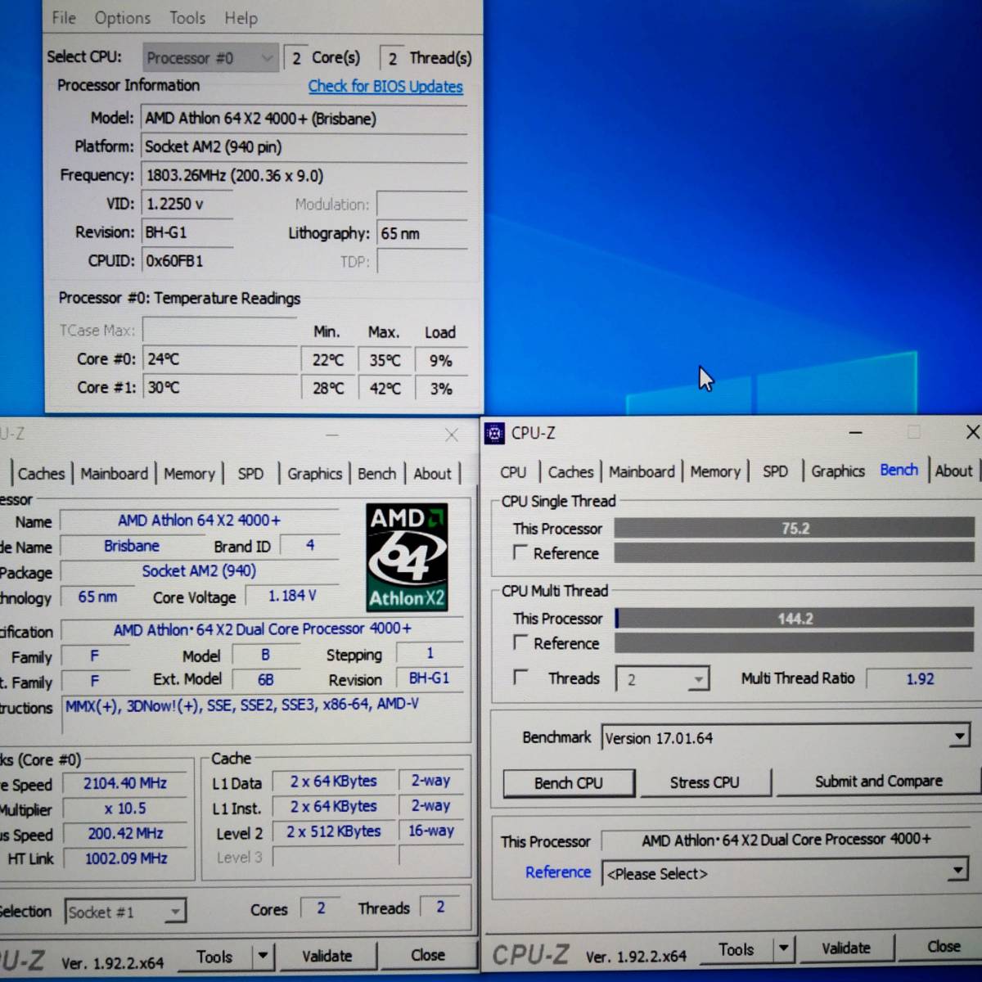Viewport: 982px width, 982px height.
Task: Click the Lithography value 65 nm
Action: [422, 233]
